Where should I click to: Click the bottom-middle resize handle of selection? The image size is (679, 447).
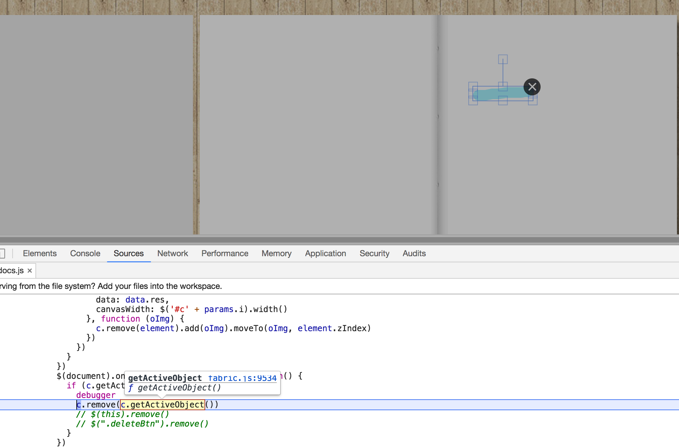(503, 101)
